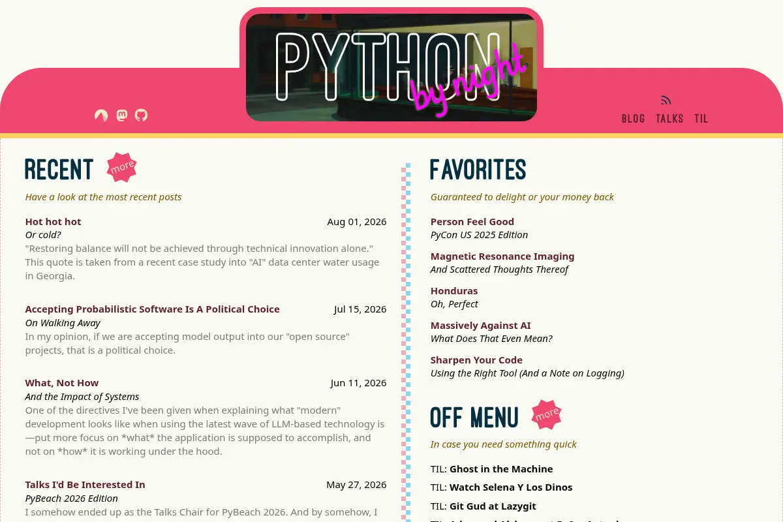The image size is (783, 522).
Task: Click the subtitle 'And Scattered Thoughts Thereof'
Action: pyautogui.click(x=499, y=269)
